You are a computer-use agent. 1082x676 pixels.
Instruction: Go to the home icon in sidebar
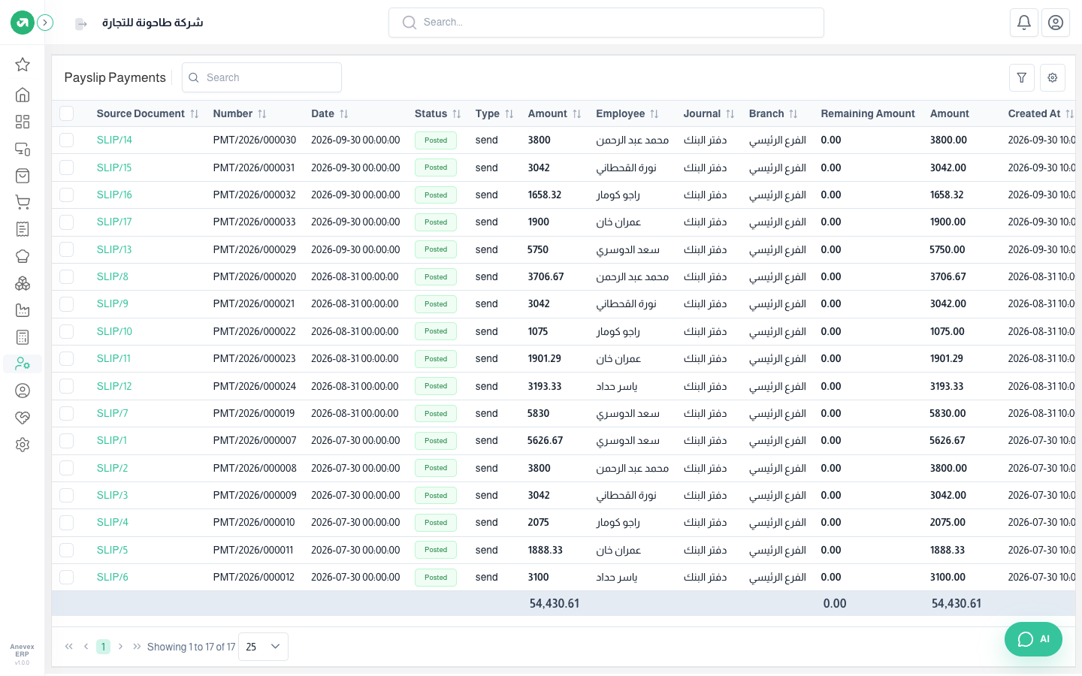(x=23, y=95)
